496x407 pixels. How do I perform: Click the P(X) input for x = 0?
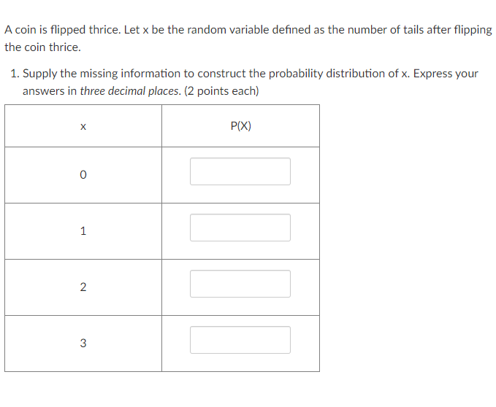[x=240, y=171]
